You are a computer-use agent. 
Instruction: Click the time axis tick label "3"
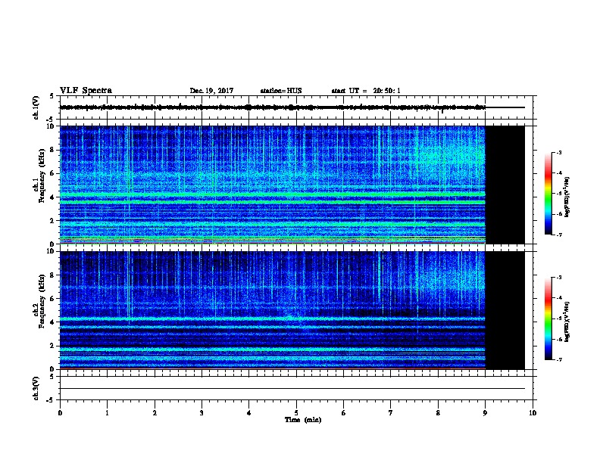202,412
